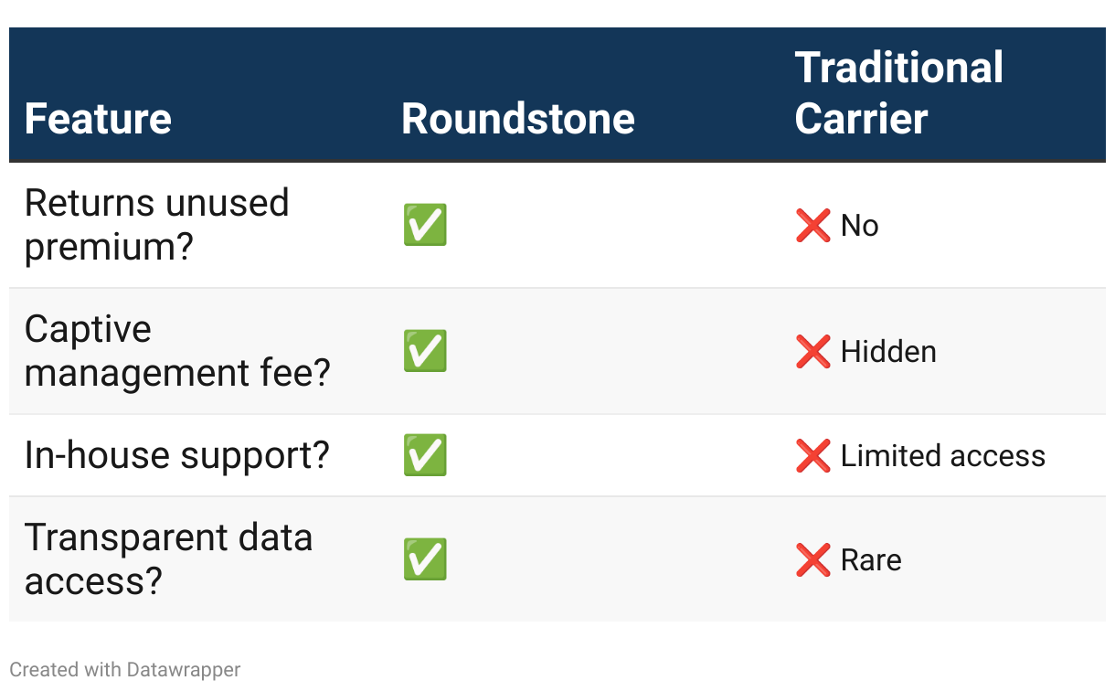Click the Rare text in last row
This screenshot has height=691, width=1115.
(871, 559)
